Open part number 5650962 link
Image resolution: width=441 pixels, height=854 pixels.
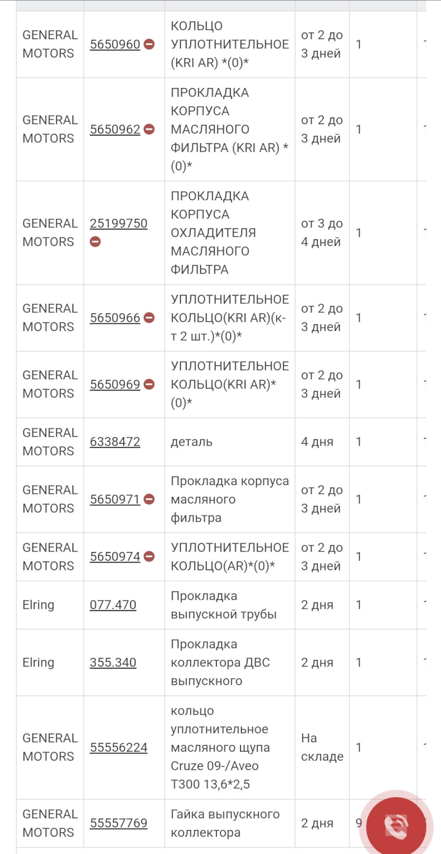coord(115,130)
